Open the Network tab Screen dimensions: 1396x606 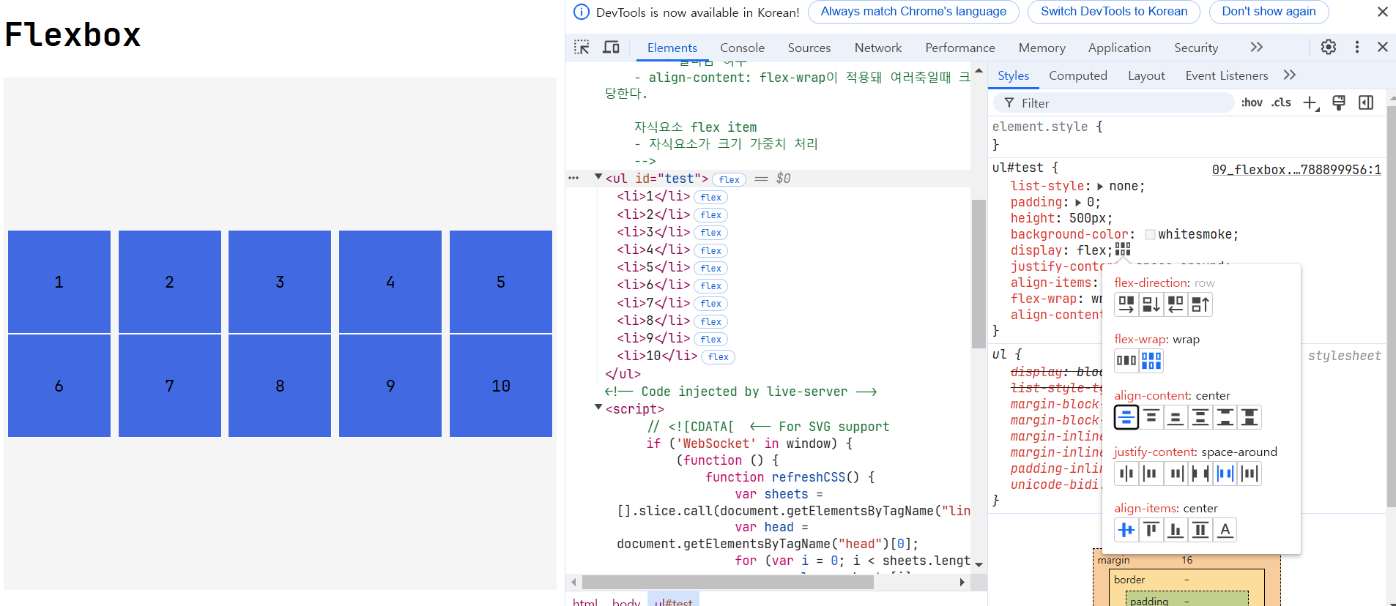pos(877,48)
